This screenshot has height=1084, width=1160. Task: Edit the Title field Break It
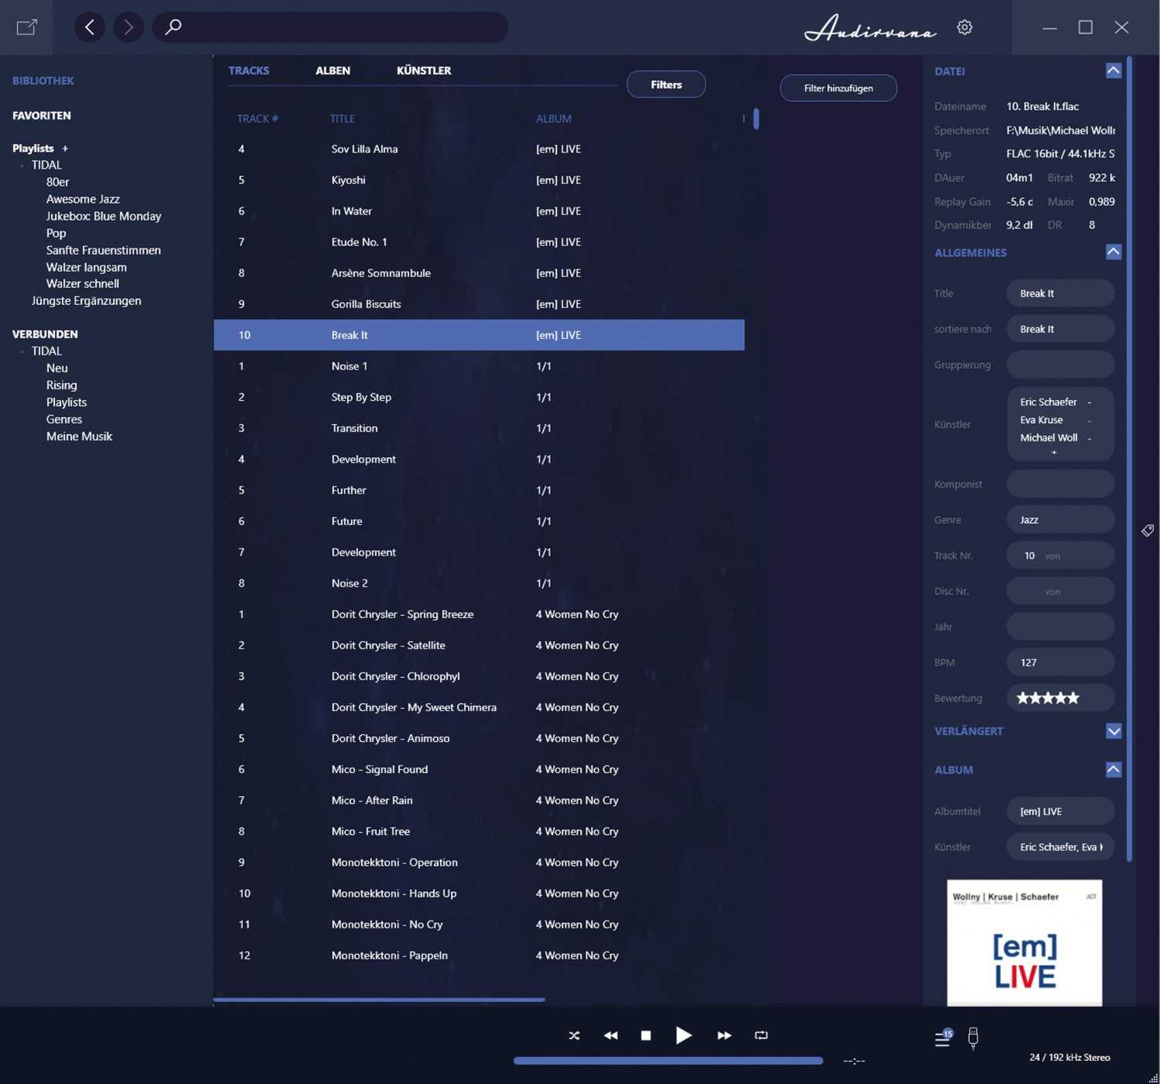(1060, 293)
